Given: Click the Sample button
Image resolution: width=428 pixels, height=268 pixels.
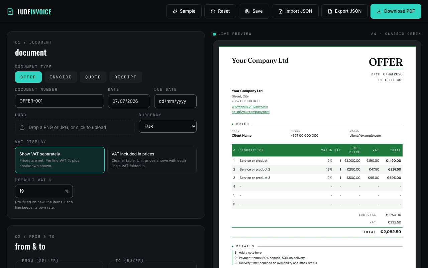Looking at the screenshot, I should coord(184,11).
